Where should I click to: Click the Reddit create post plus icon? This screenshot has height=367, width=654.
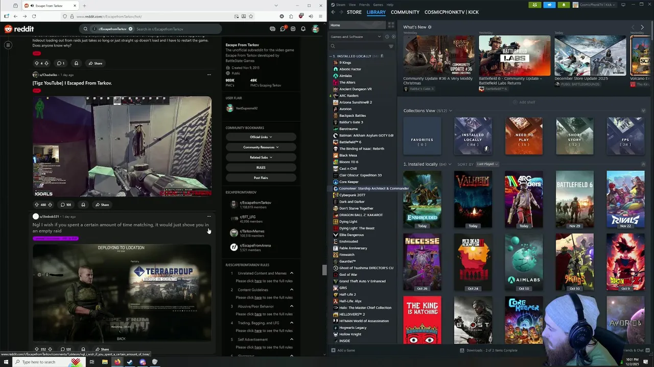pos(293,29)
